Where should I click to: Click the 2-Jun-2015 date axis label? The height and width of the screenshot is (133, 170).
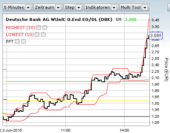12,130
